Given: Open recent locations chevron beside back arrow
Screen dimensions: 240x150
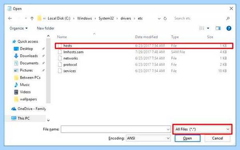Looking at the screenshot, I should coord(26,18).
